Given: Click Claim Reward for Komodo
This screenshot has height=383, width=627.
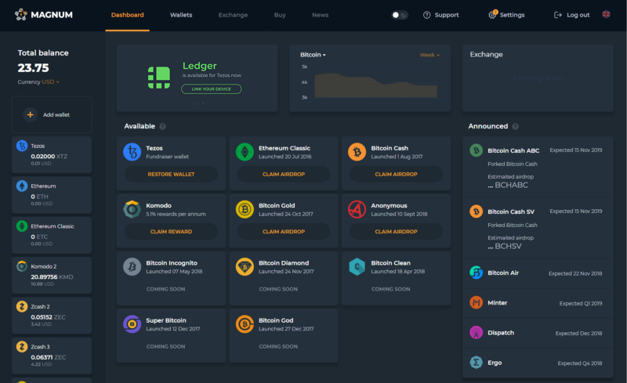Looking at the screenshot, I should coord(171,232).
